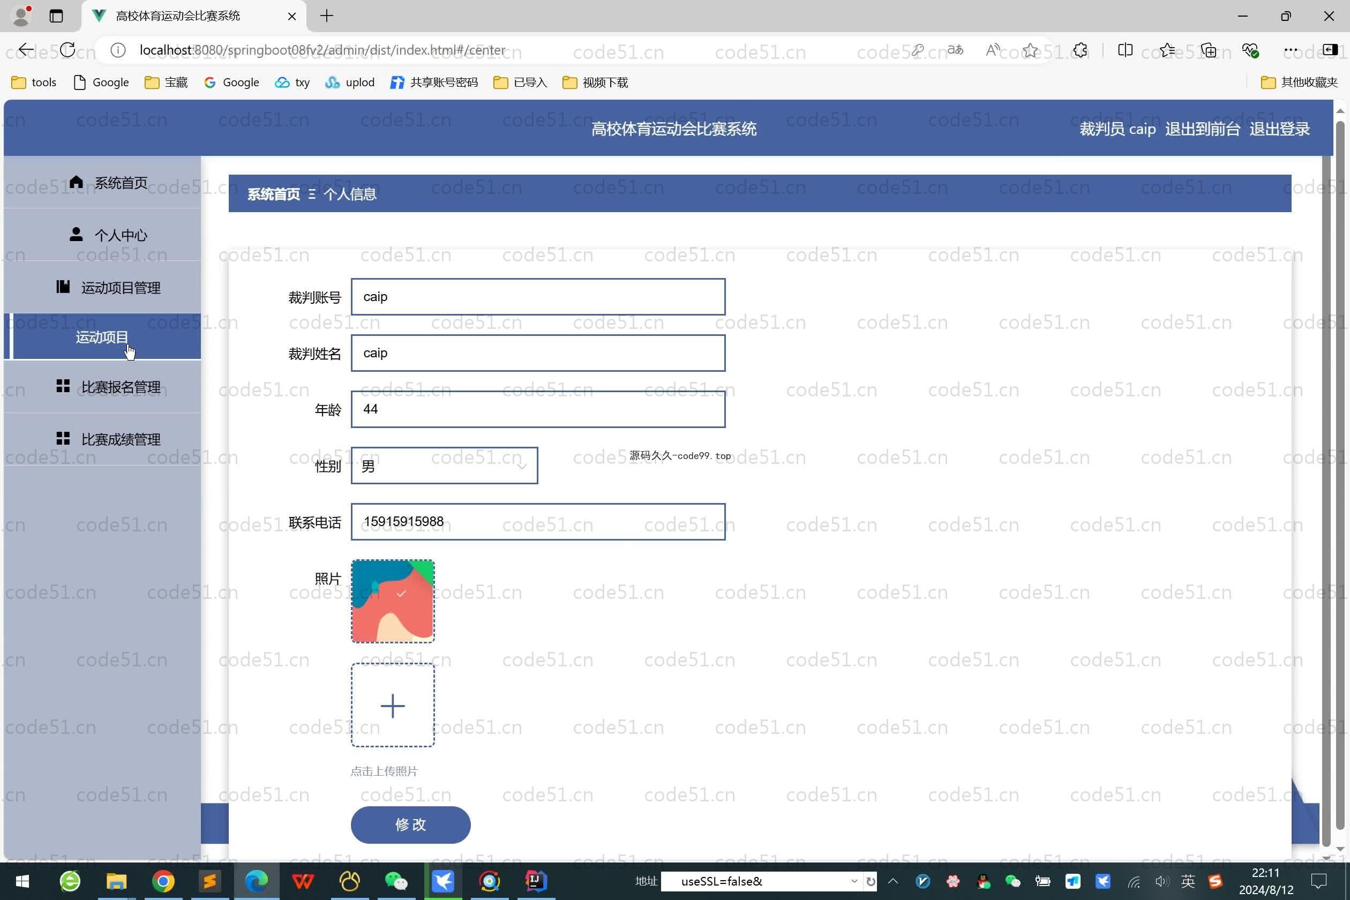This screenshot has height=900, width=1350.
Task: Expand 比赛成绩管理 sidebar menu
Action: (x=103, y=439)
